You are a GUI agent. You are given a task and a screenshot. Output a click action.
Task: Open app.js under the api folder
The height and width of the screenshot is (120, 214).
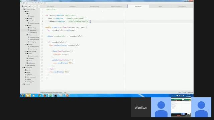point(30,61)
